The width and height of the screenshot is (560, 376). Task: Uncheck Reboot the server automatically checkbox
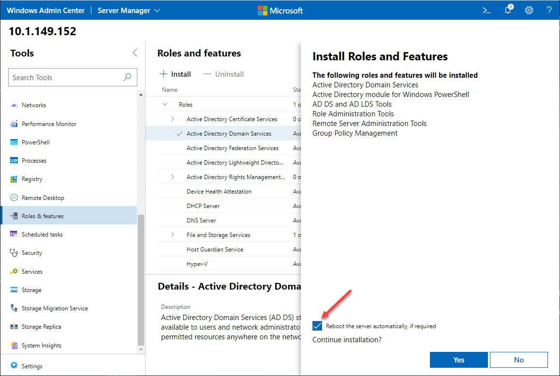pyautogui.click(x=317, y=326)
